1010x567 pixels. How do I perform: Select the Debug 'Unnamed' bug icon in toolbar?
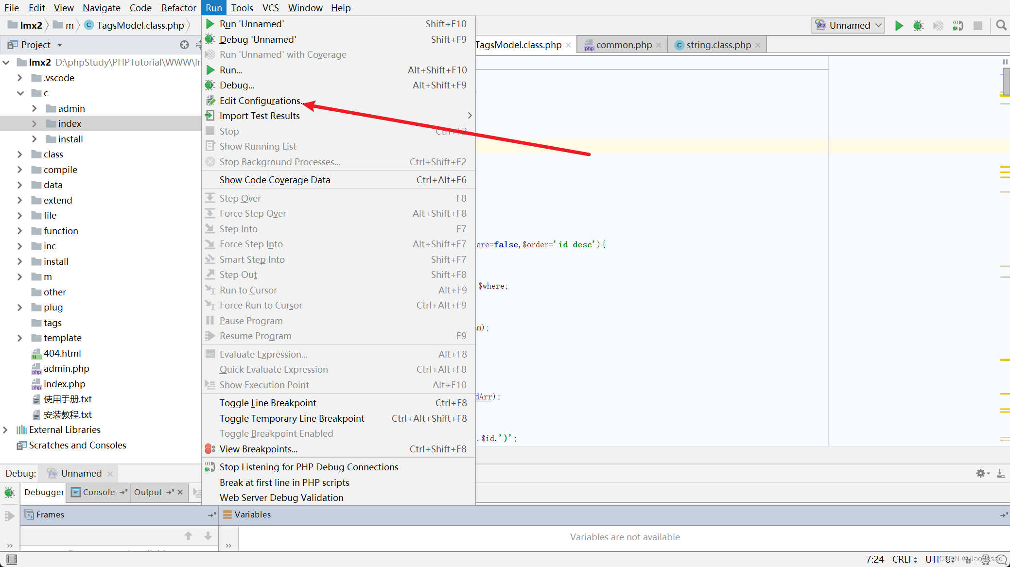[919, 26]
